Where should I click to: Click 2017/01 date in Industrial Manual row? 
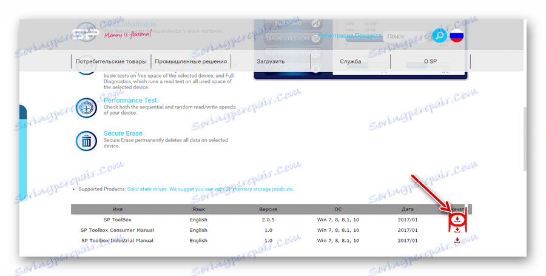[x=408, y=240]
